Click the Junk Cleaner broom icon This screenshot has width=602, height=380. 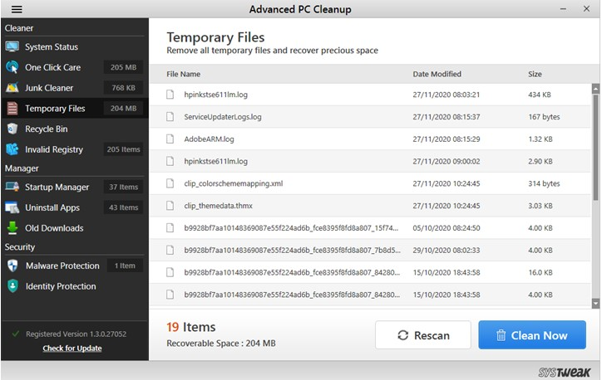click(x=12, y=88)
